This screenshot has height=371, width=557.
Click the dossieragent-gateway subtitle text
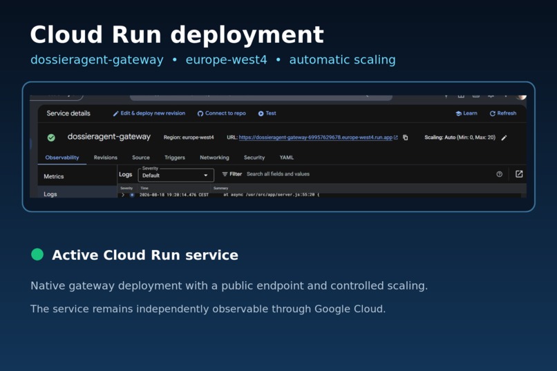click(x=97, y=59)
